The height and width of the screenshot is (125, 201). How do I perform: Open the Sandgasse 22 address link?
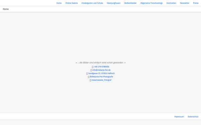coord(102,73)
